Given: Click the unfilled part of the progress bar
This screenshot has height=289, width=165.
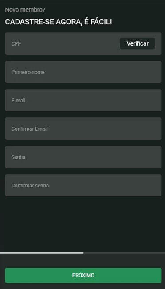Looking at the screenshot, I should coord(124,253).
